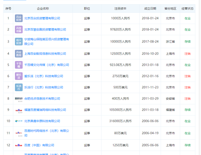Click the date 2006-04-19
The width and height of the screenshot is (201, 155).
(150, 133)
